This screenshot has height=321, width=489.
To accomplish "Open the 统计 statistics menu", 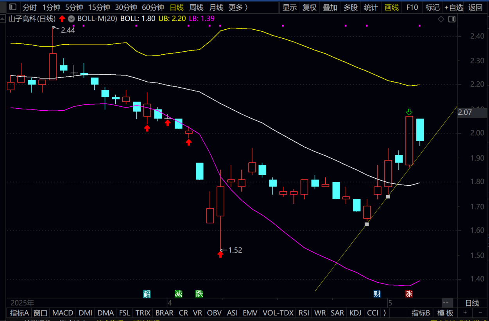I will 371,7.
